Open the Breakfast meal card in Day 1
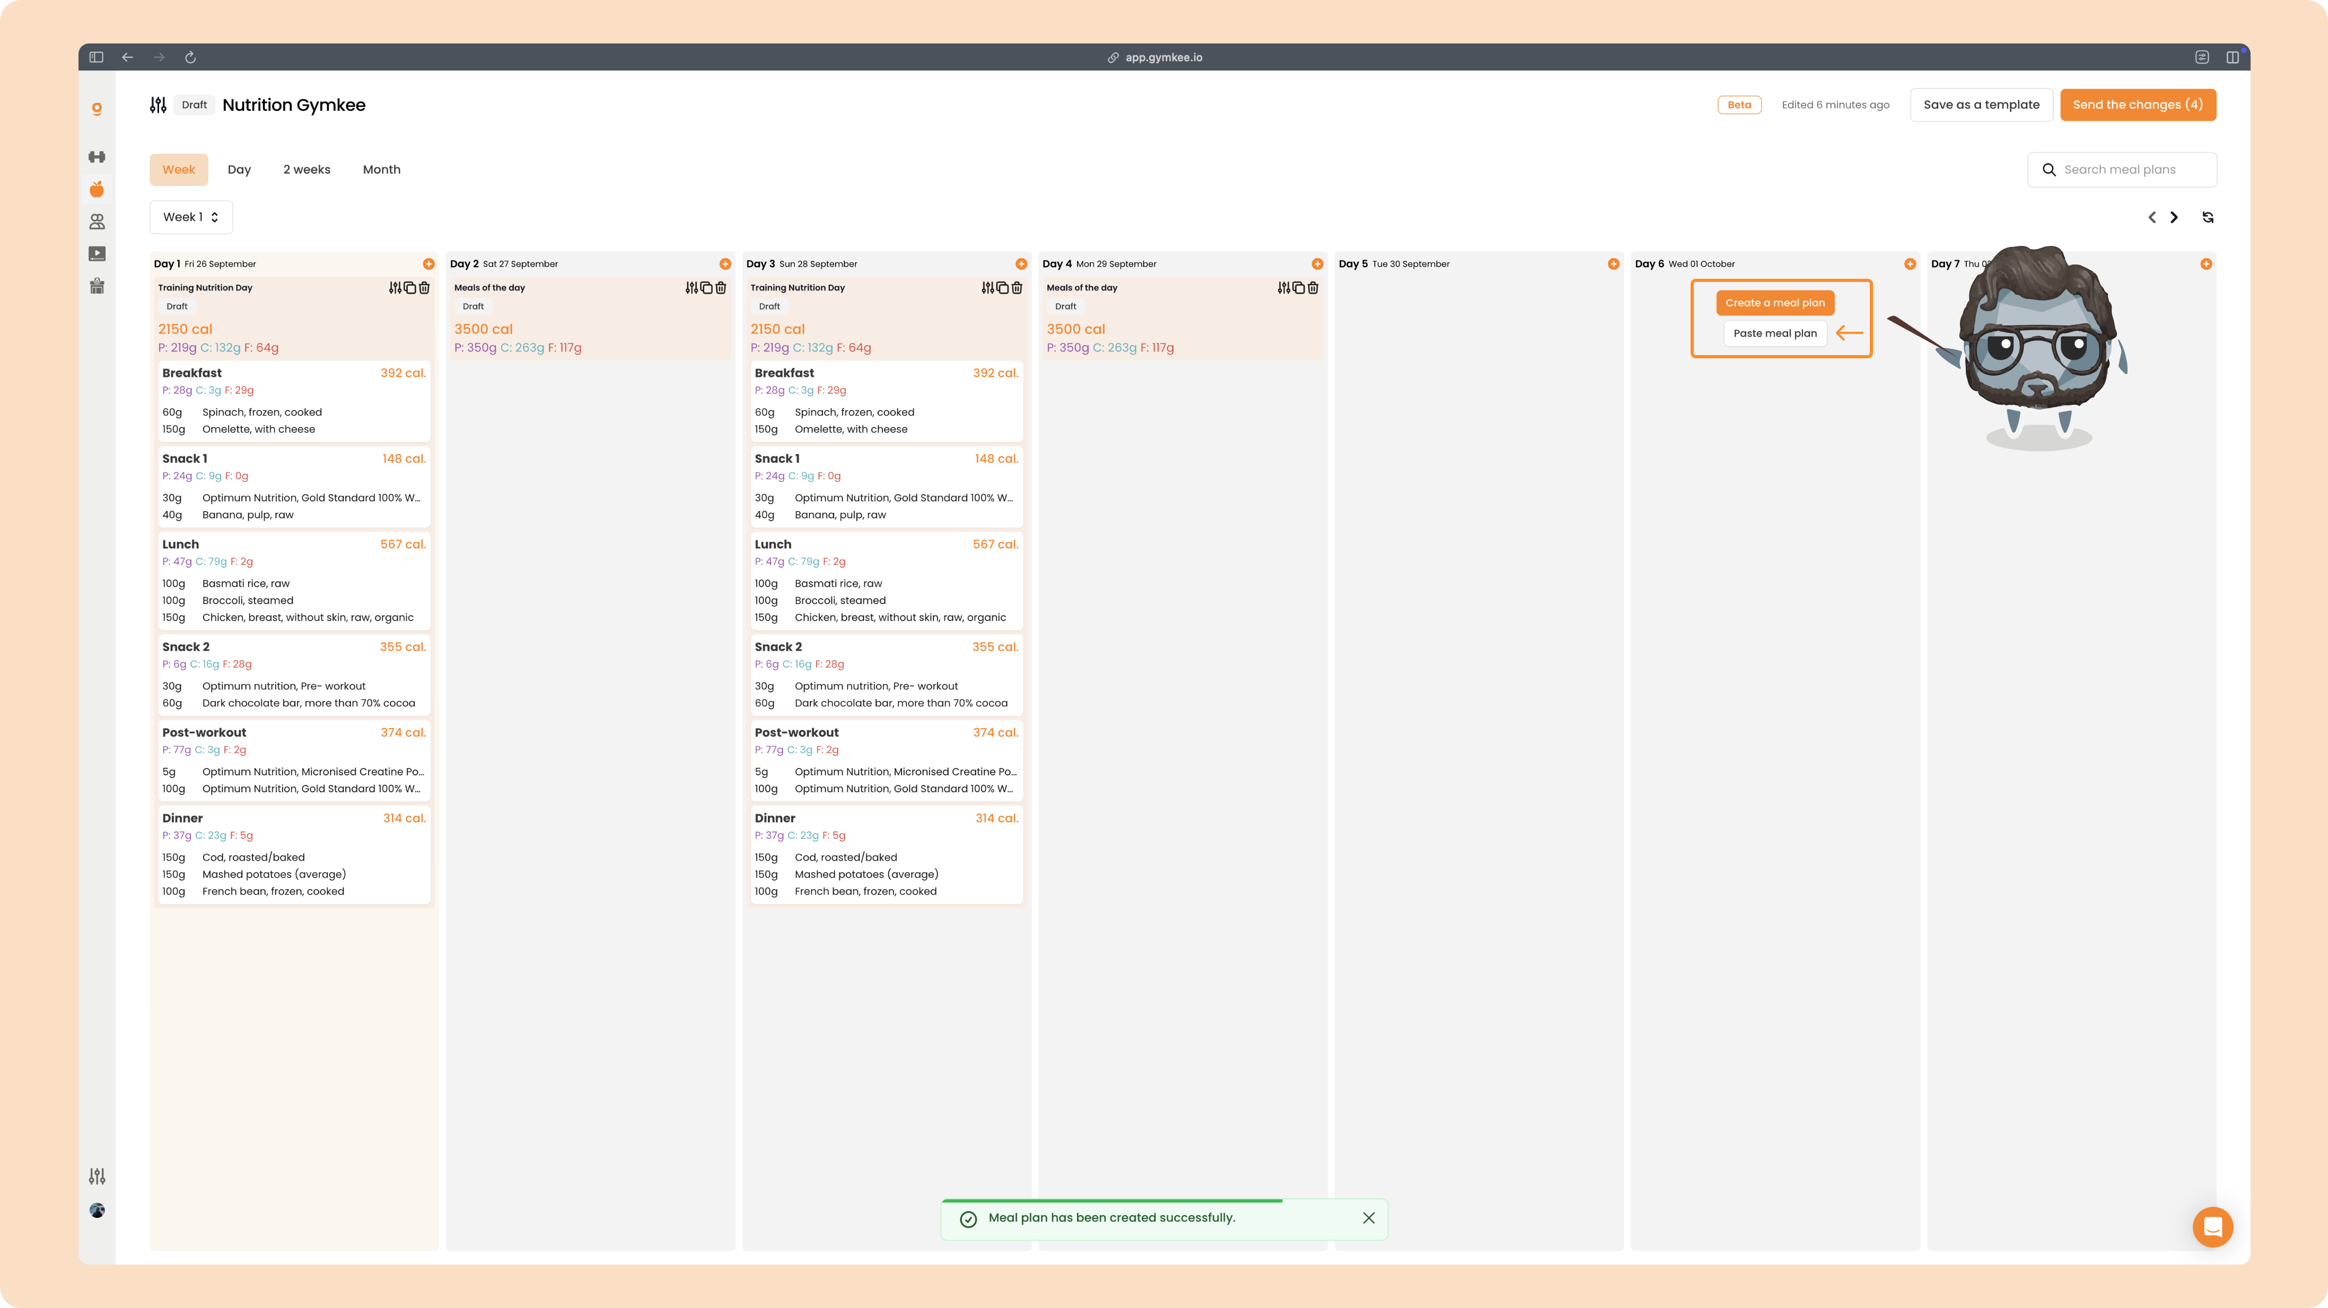Image resolution: width=2328 pixels, height=1308 pixels. [x=294, y=401]
